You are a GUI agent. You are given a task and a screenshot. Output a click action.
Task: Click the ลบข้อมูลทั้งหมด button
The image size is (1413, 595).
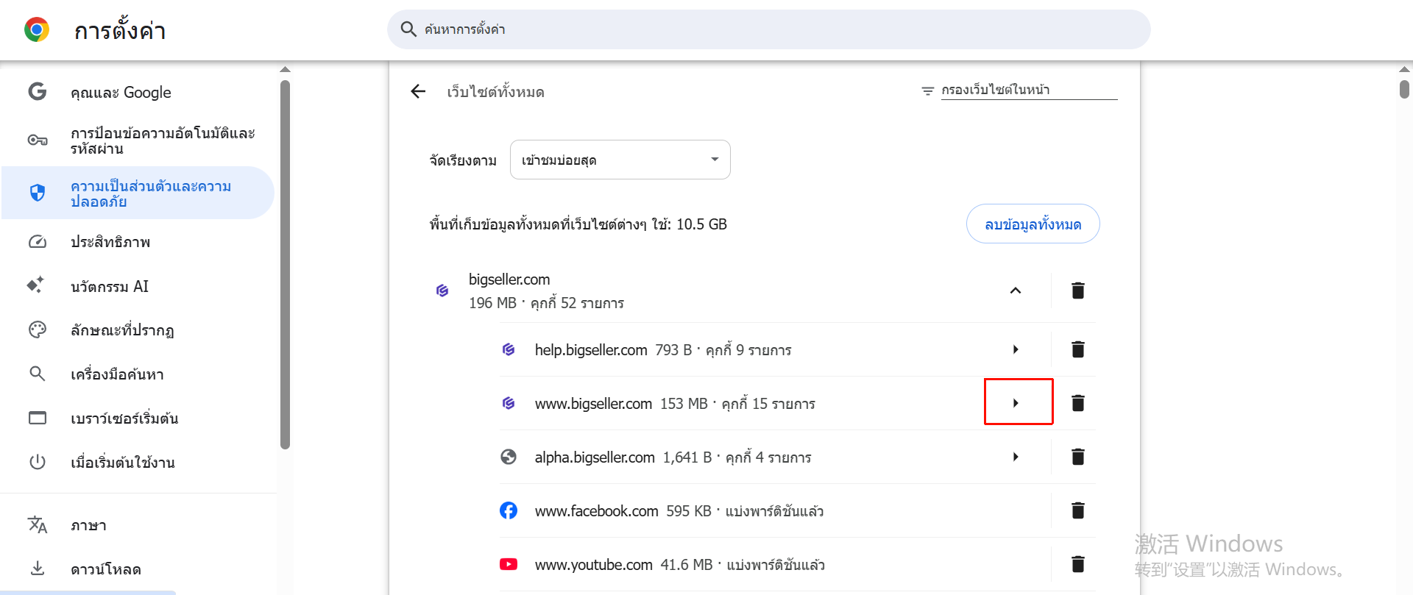click(1033, 224)
